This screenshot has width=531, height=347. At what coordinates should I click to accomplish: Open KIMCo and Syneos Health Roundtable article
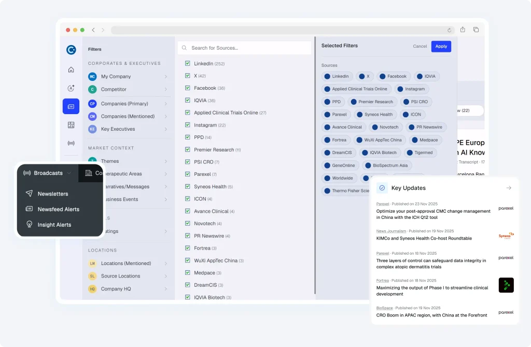424,238
